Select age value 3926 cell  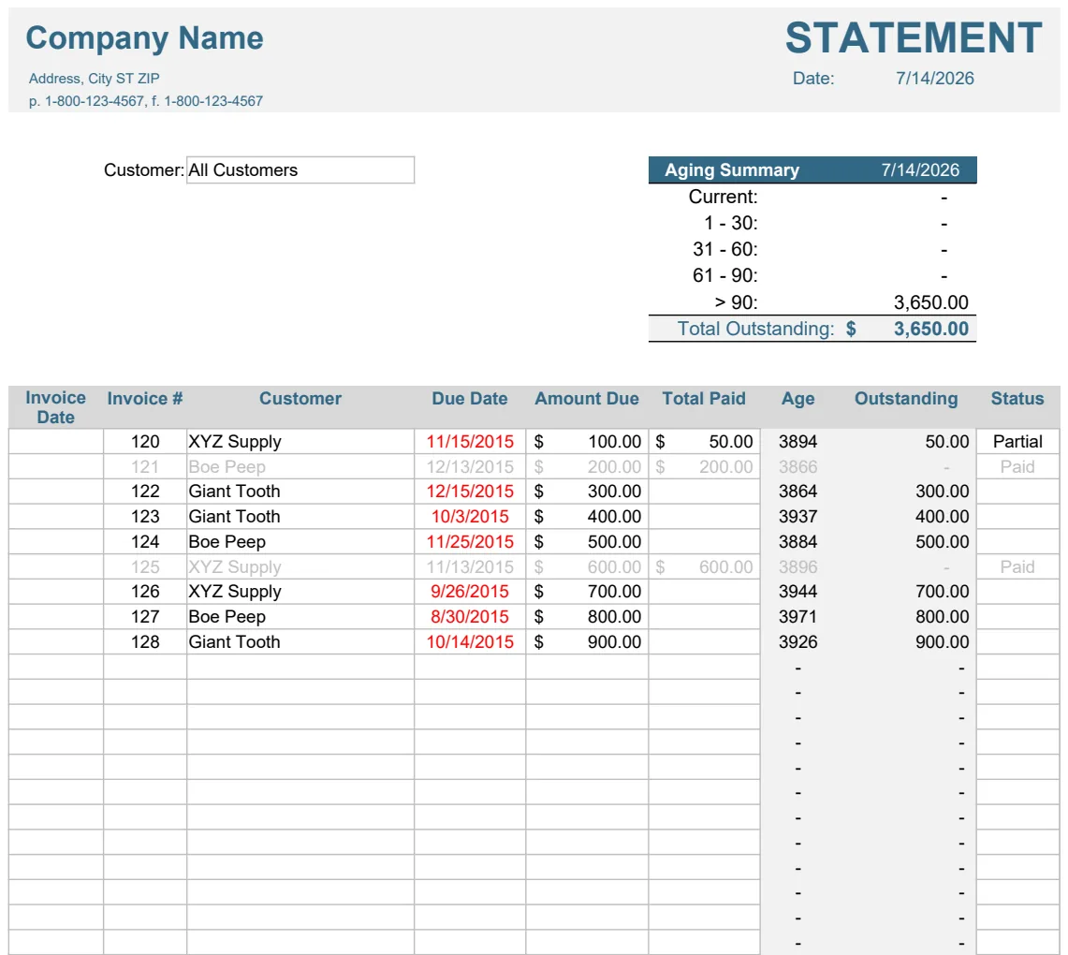click(x=797, y=641)
